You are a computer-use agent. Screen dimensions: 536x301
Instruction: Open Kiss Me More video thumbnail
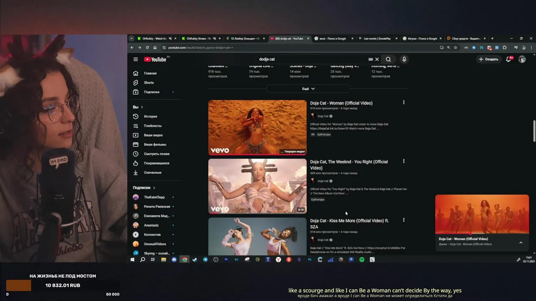pos(258,236)
